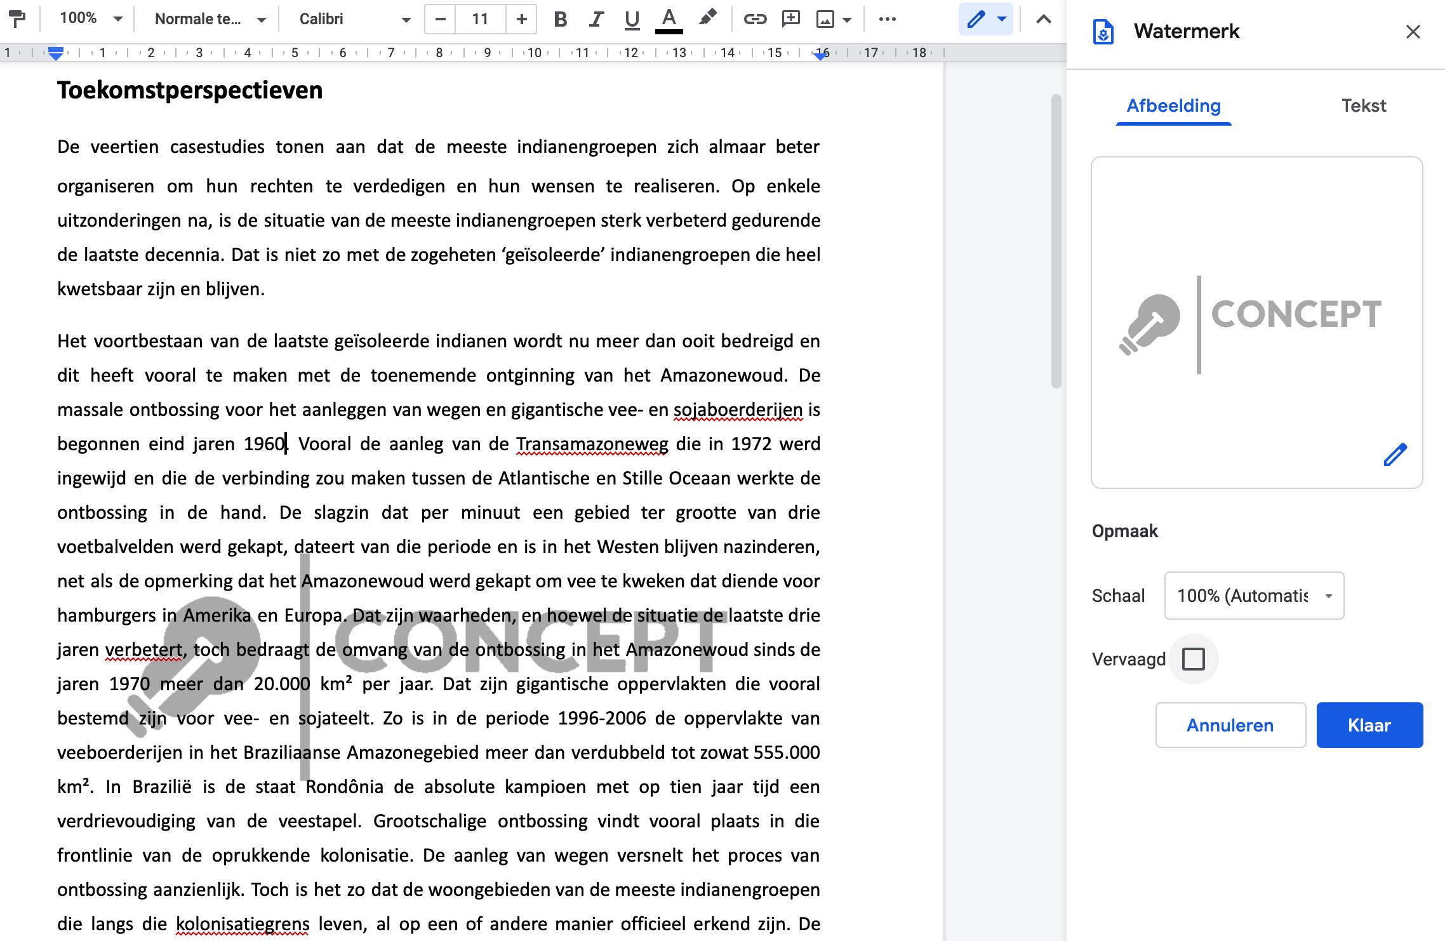This screenshot has height=941, width=1445.
Task: Select the Afbeelding tab
Action: coord(1173,105)
